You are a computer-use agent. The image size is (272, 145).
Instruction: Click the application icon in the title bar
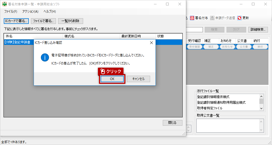pyautogui.click(x=4, y=4)
